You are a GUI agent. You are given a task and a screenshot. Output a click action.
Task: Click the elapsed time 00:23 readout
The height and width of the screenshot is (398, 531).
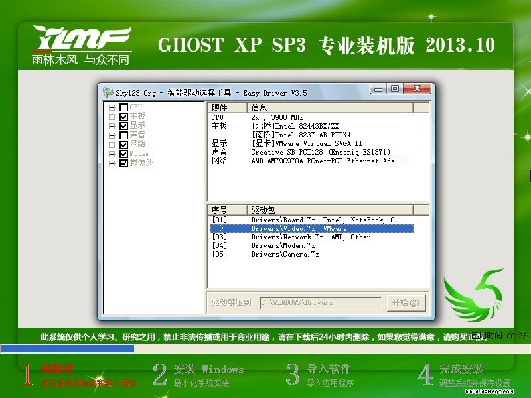pyautogui.click(x=517, y=336)
